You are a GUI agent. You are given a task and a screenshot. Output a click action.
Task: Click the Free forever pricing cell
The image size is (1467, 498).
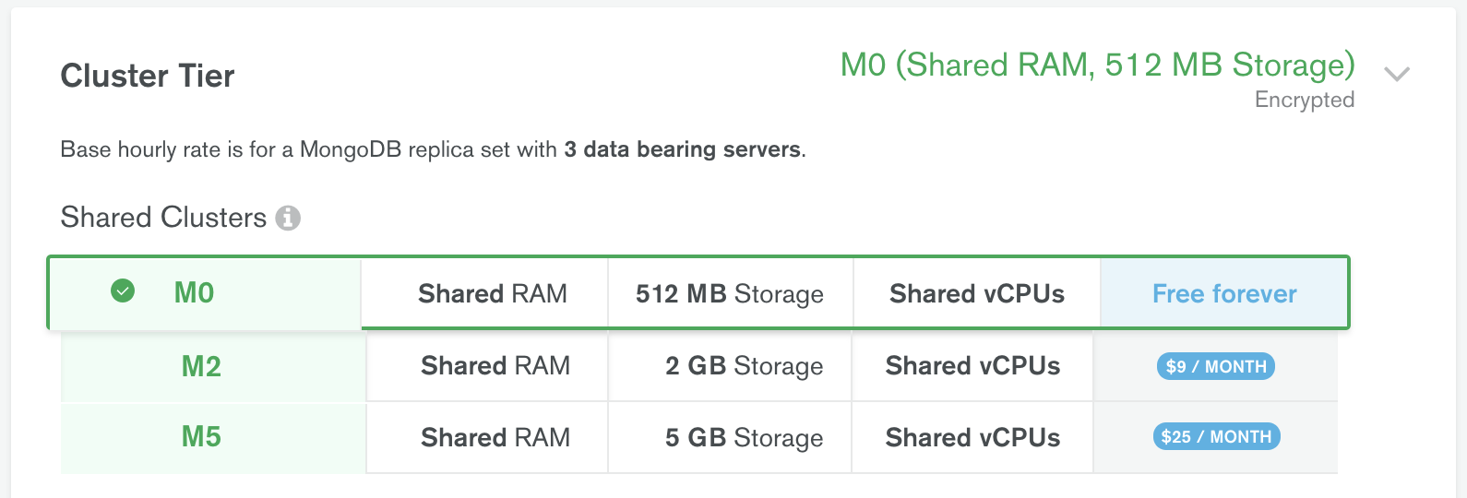click(1224, 293)
